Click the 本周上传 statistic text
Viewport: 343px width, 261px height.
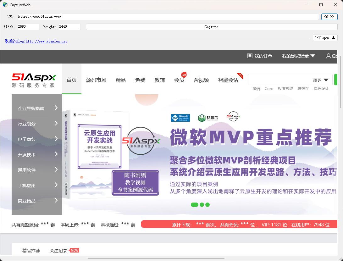(78, 225)
